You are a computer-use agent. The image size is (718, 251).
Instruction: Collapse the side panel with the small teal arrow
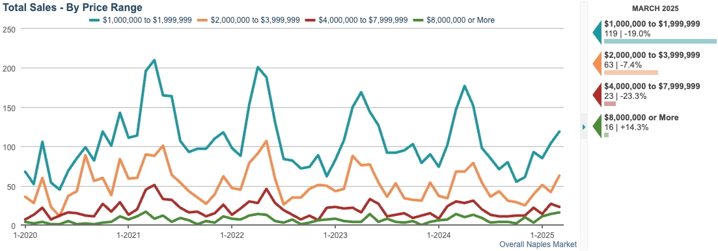[584, 127]
